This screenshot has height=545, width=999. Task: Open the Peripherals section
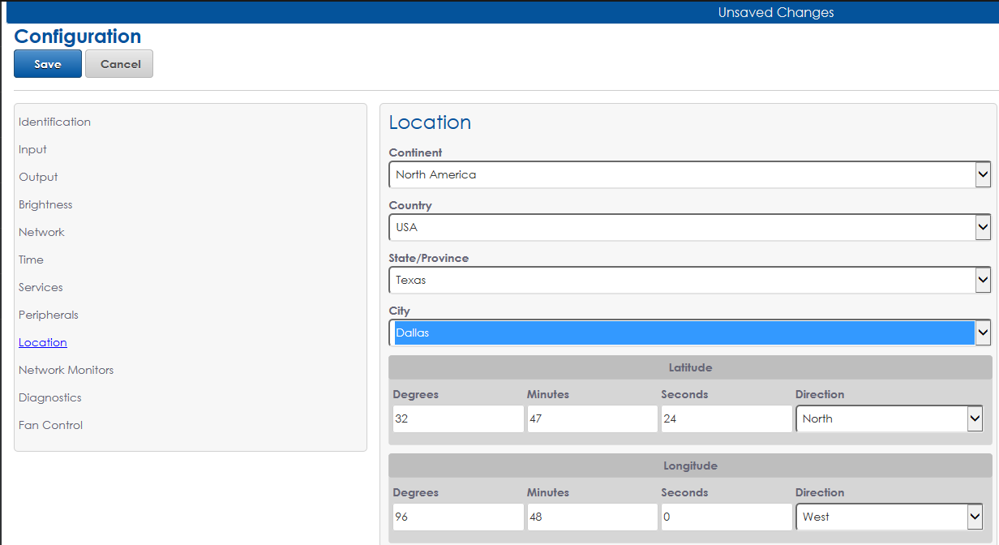click(49, 315)
